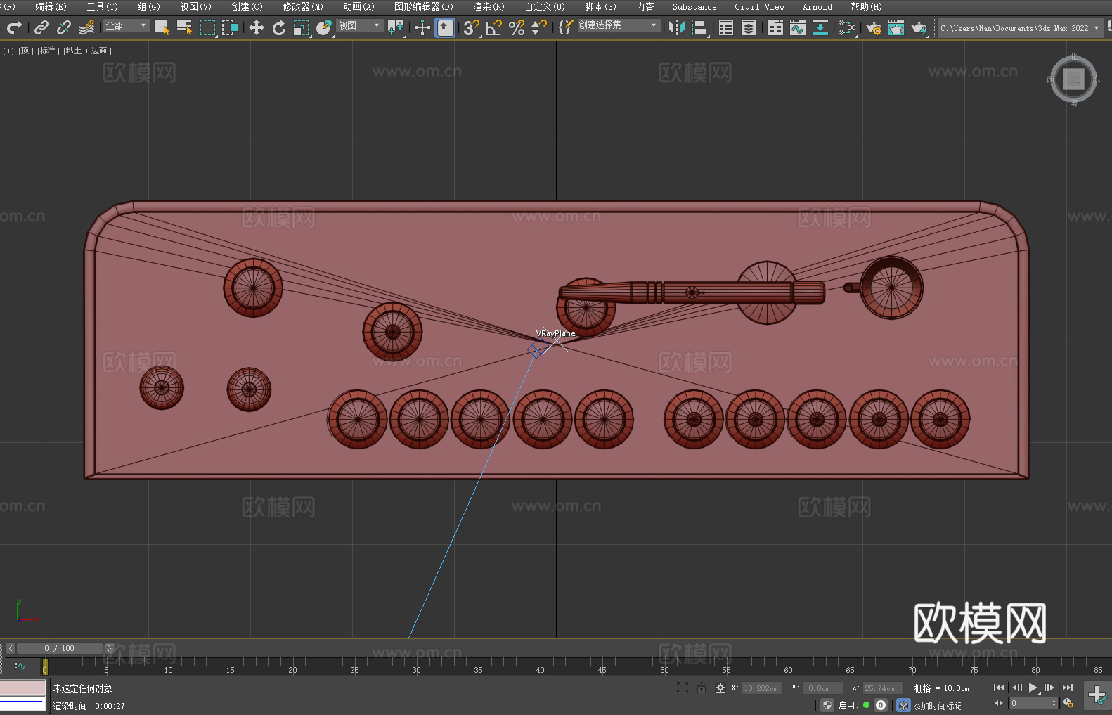This screenshot has width=1112, height=715.
Task: Activate the Select Object tool
Action: coord(162,27)
